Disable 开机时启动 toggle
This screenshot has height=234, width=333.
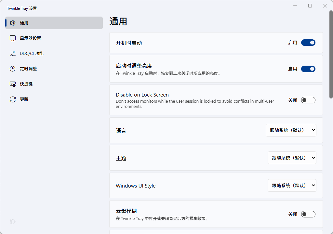tap(308, 43)
